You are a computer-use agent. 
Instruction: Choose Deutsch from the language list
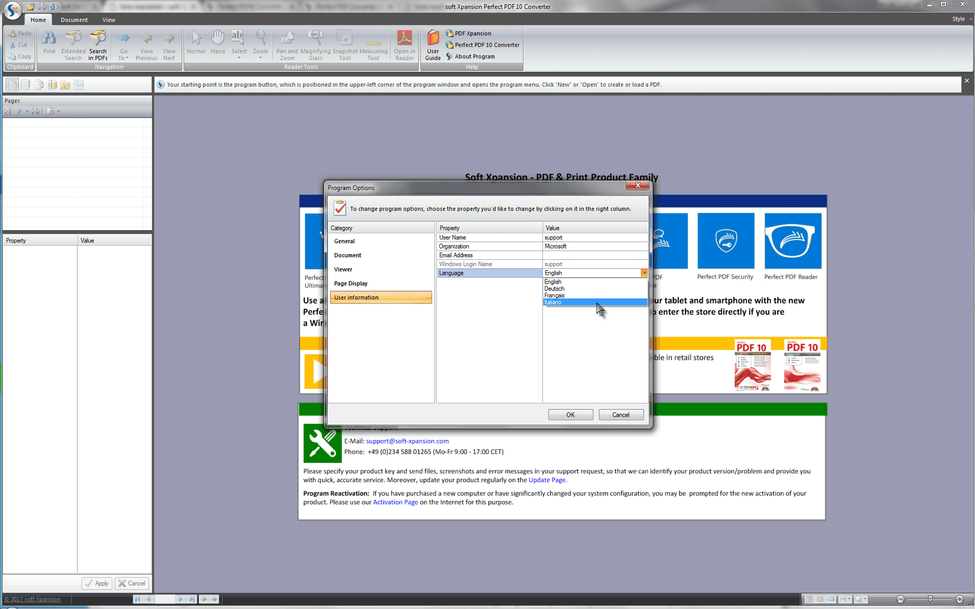coord(595,288)
